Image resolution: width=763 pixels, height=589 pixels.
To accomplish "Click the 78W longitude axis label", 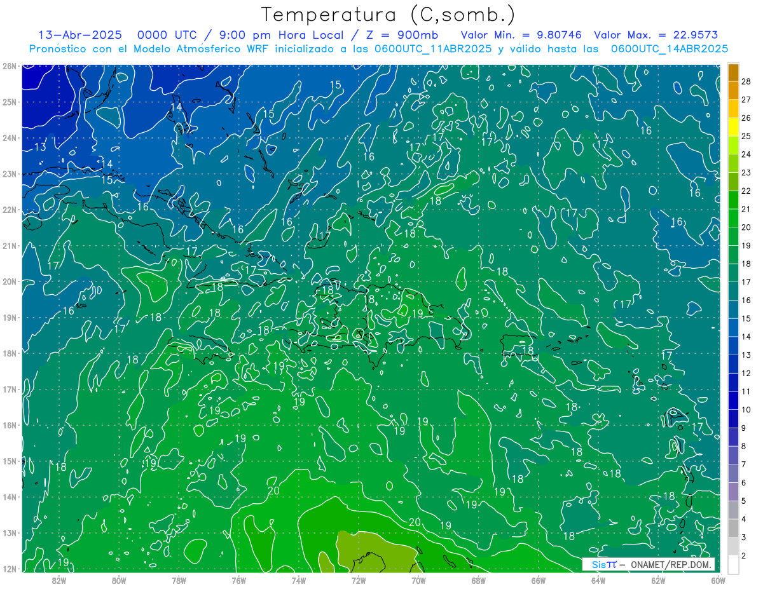I will coord(179,580).
